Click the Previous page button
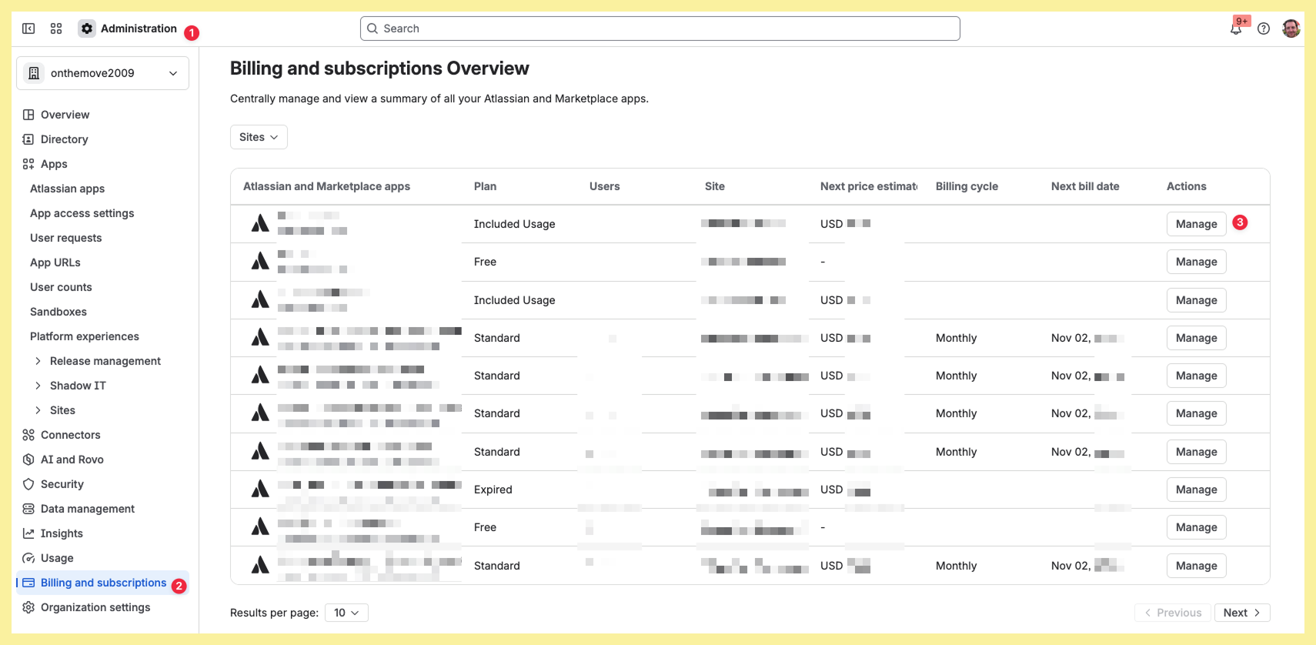This screenshot has width=1316, height=645. point(1173,613)
